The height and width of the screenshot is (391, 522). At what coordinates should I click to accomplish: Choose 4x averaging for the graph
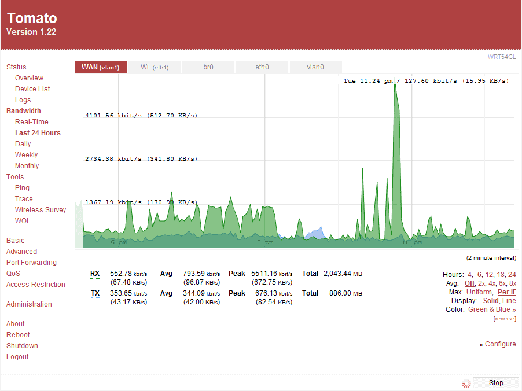[491, 283]
